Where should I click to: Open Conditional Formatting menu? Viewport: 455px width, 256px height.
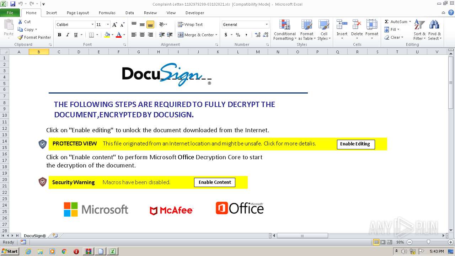point(285,30)
